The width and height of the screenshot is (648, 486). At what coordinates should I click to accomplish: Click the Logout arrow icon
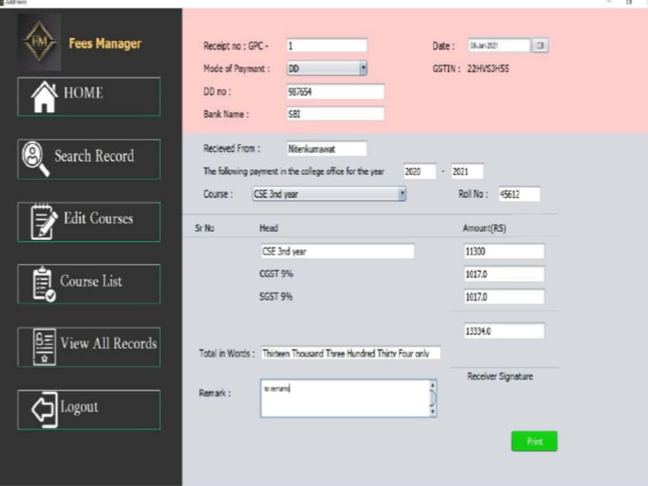tap(43, 409)
